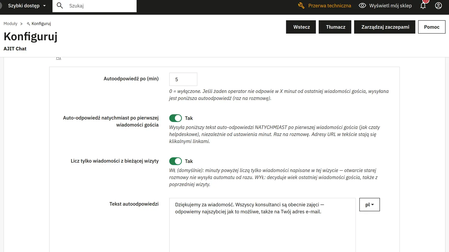Focus the Szukaj search field

click(101, 6)
